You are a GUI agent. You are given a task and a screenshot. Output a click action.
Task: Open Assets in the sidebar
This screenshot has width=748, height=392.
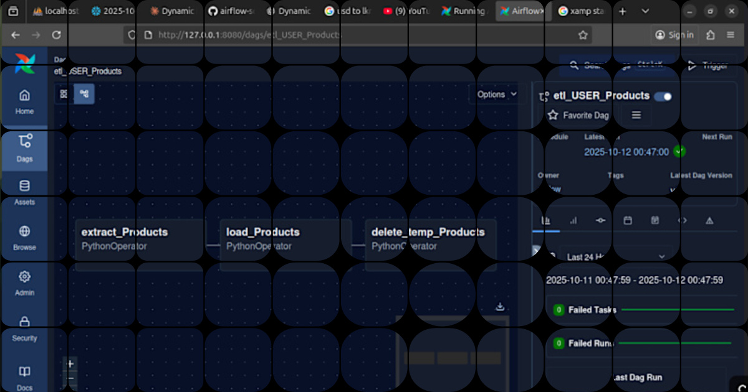point(24,192)
